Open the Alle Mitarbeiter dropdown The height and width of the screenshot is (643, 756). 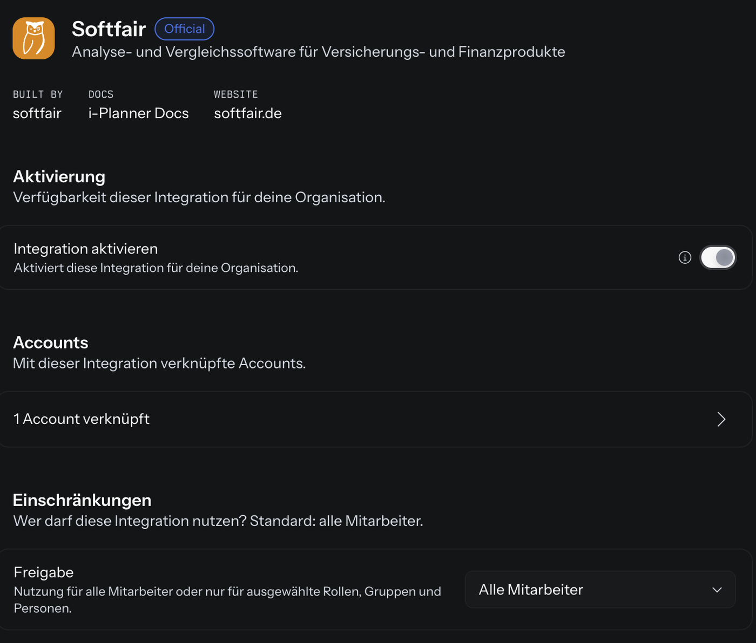[x=600, y=590]
